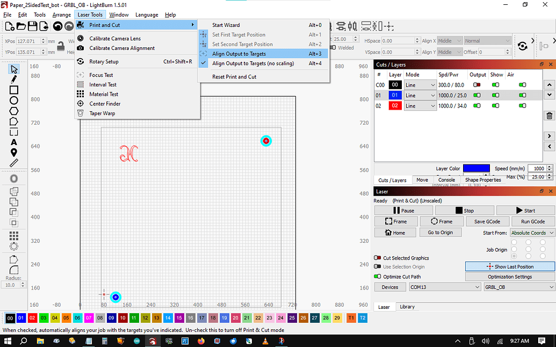Open Align X Middle dropdown

450,41
